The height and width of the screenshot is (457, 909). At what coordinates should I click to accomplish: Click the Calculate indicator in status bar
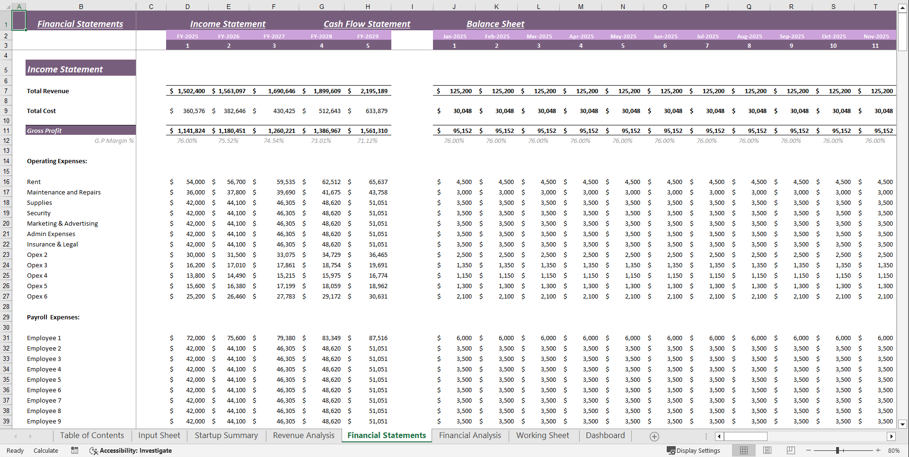point(46,450)
